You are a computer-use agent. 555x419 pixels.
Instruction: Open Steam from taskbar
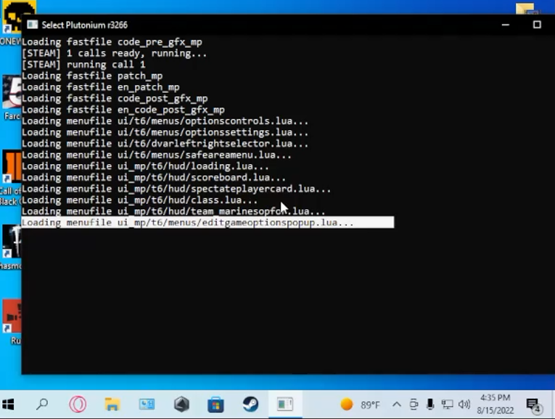point(250,404)
